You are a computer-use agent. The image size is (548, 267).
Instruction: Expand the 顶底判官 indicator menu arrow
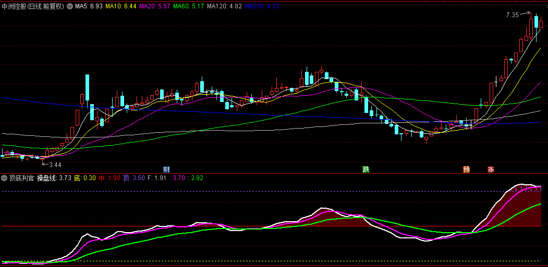[x=5, y=178]
